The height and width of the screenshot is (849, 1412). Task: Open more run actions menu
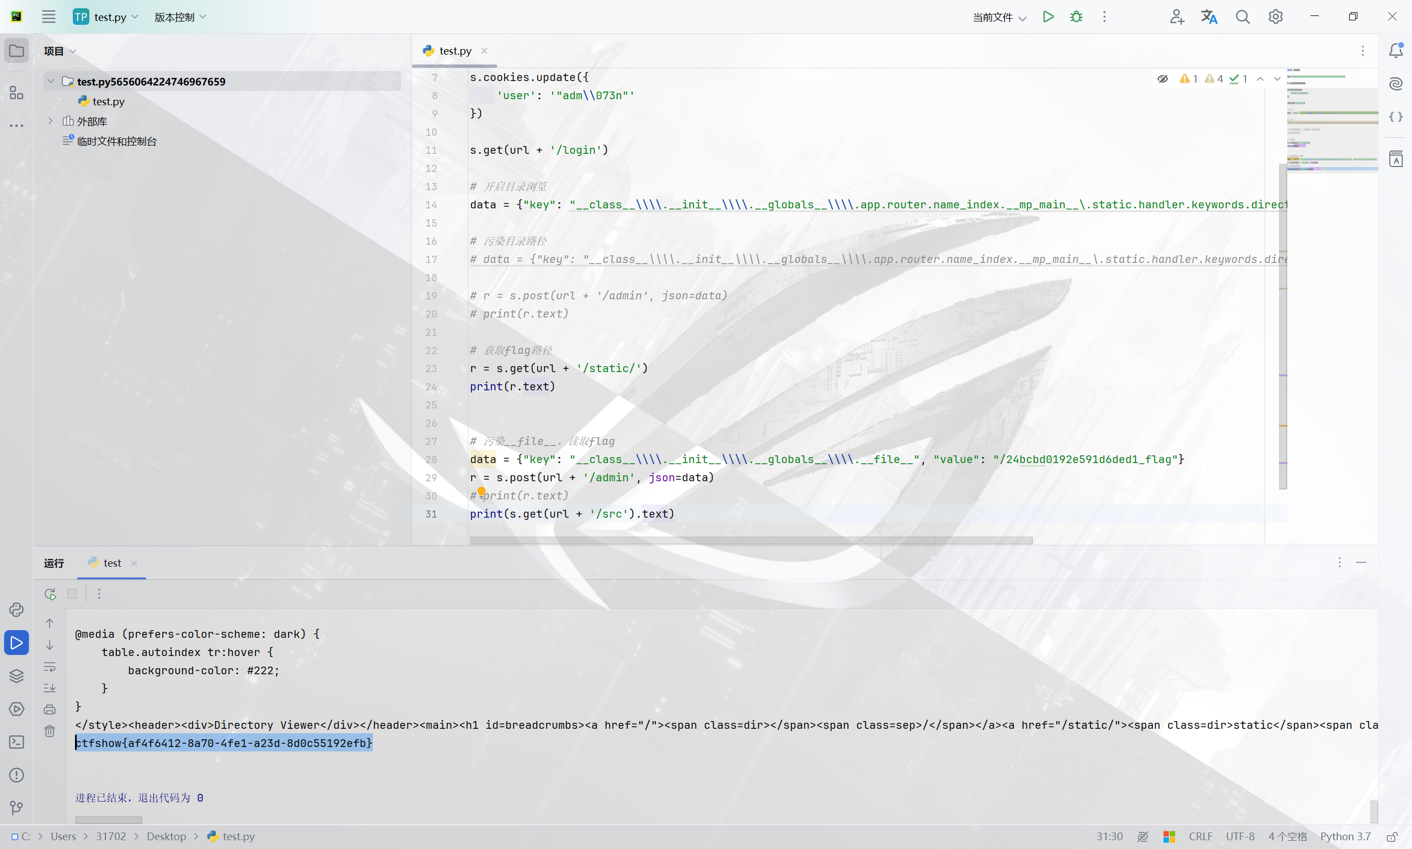1105,17
